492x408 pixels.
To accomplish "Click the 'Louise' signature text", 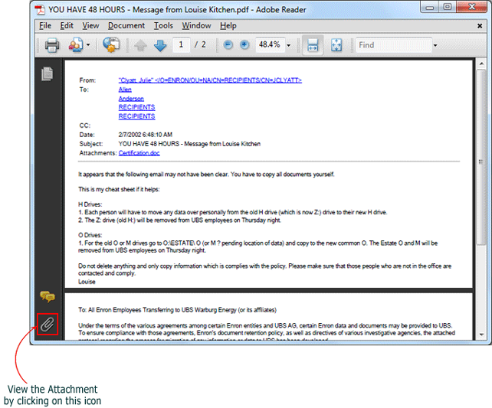I will point(87,282).
